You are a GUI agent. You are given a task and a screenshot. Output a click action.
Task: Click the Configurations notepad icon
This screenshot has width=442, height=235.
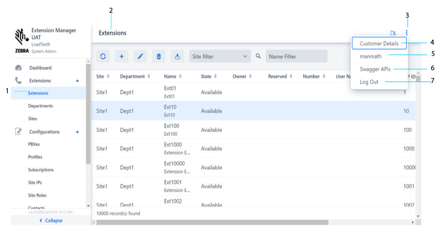[x=18, y=131]
